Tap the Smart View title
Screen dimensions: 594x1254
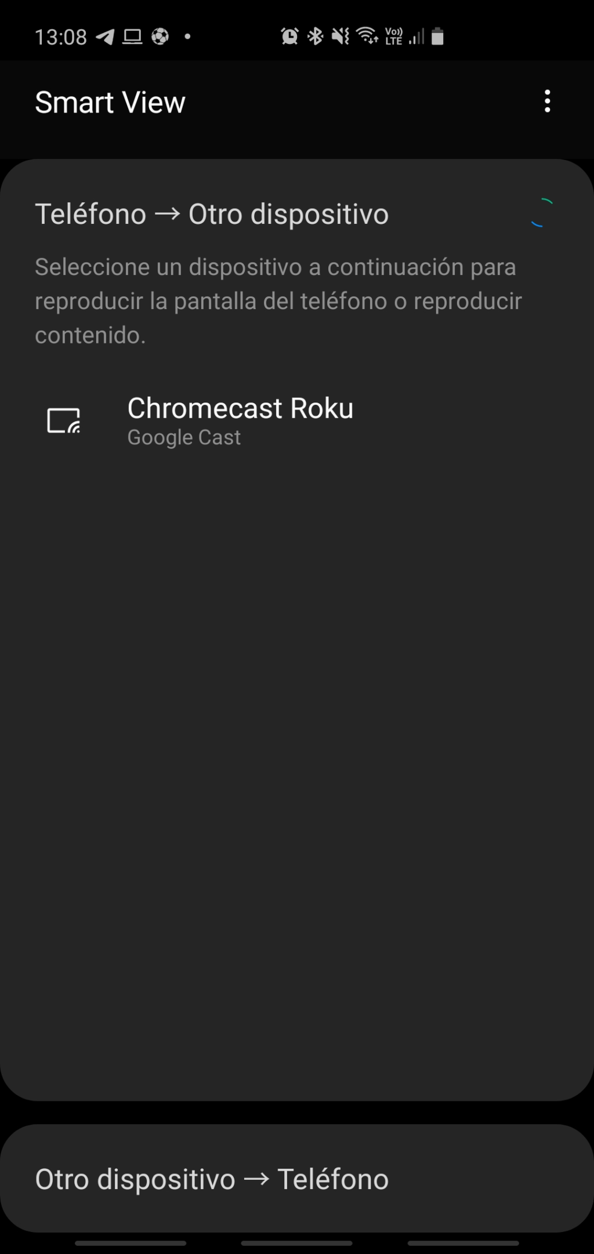(x=110, y=103)
